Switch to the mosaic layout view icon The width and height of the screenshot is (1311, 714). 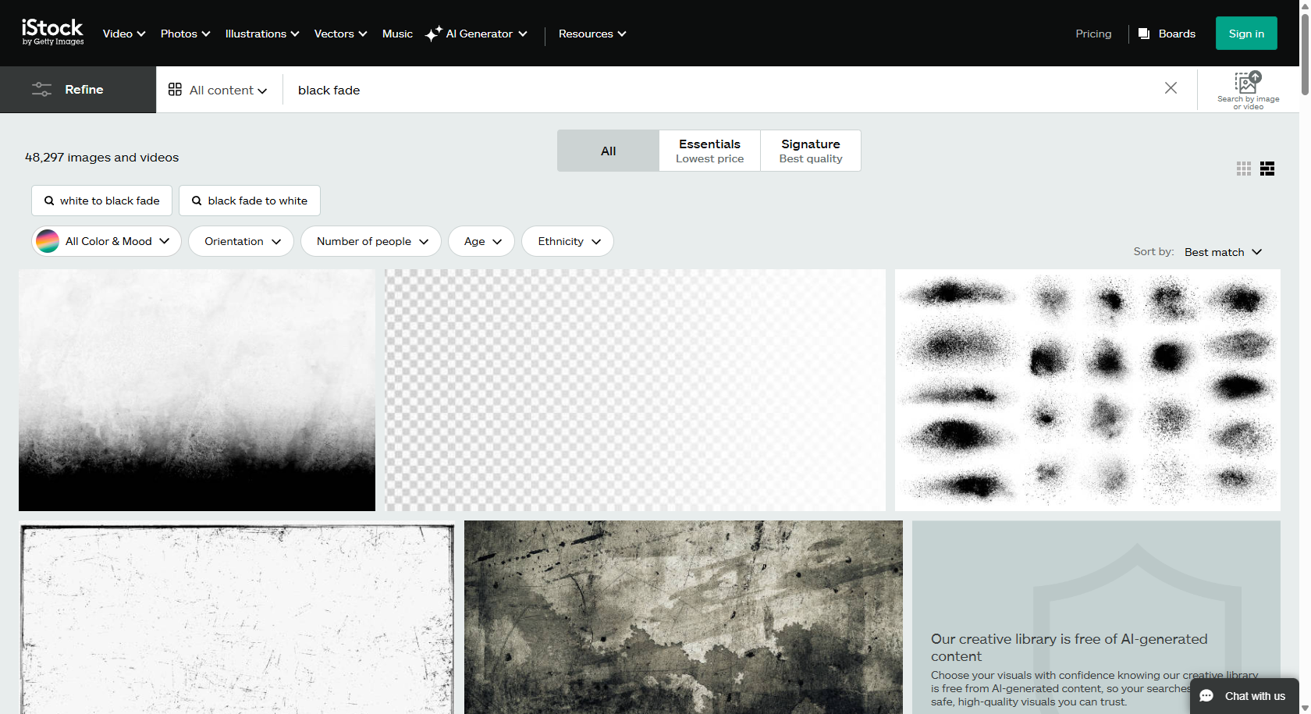(x=1267, y=169)
